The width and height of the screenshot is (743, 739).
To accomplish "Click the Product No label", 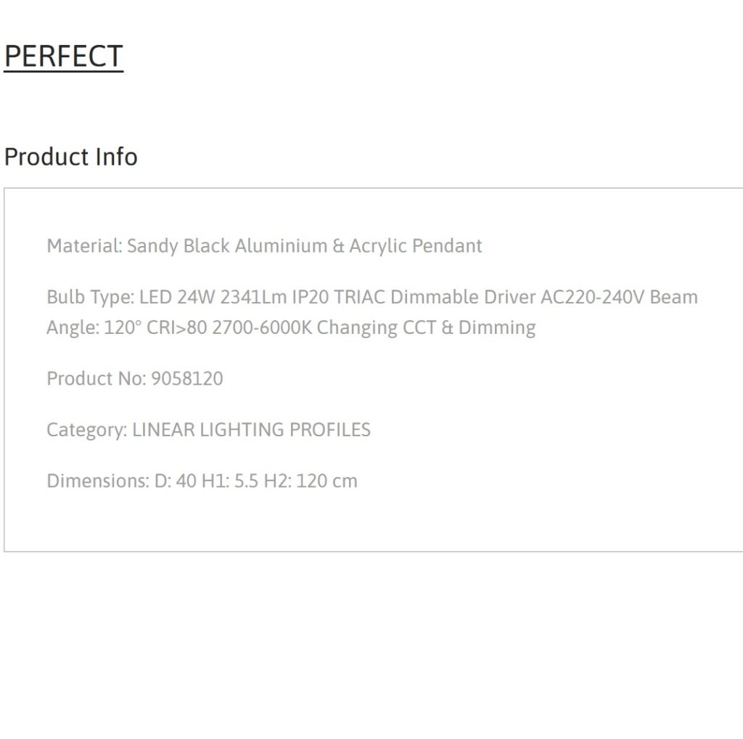I will (97, 379).
